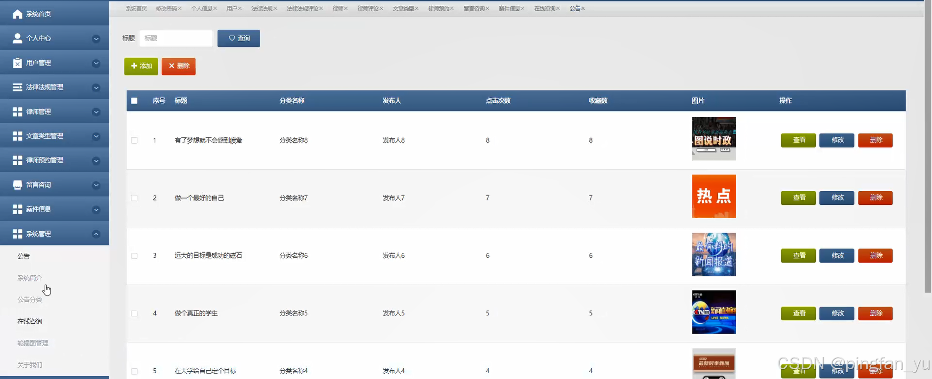Click 查看 for row 3 远大的目标是成功的磁石
The height and width of the screenshot is (379, 932).
798,256
